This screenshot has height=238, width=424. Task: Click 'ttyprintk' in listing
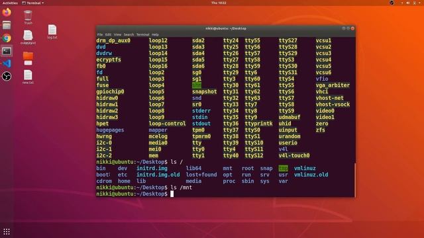pyautogui.click(x=259, y=124)
